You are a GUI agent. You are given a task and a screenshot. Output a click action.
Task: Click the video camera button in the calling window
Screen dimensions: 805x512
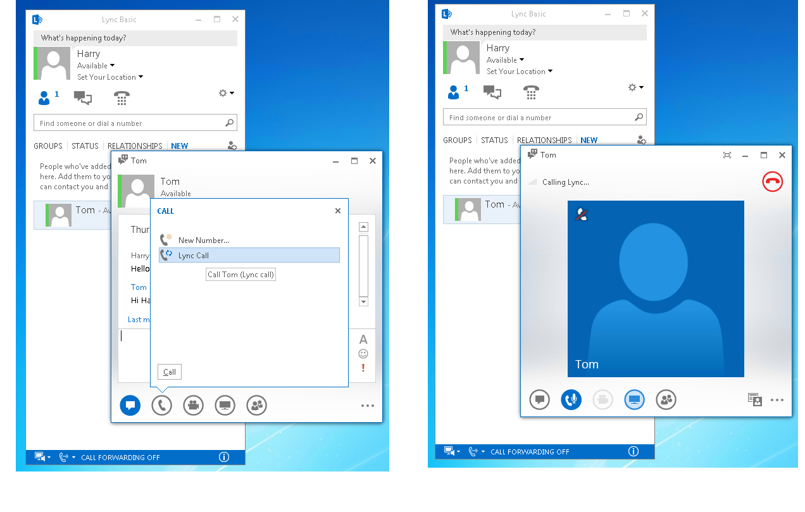(603, 400)
